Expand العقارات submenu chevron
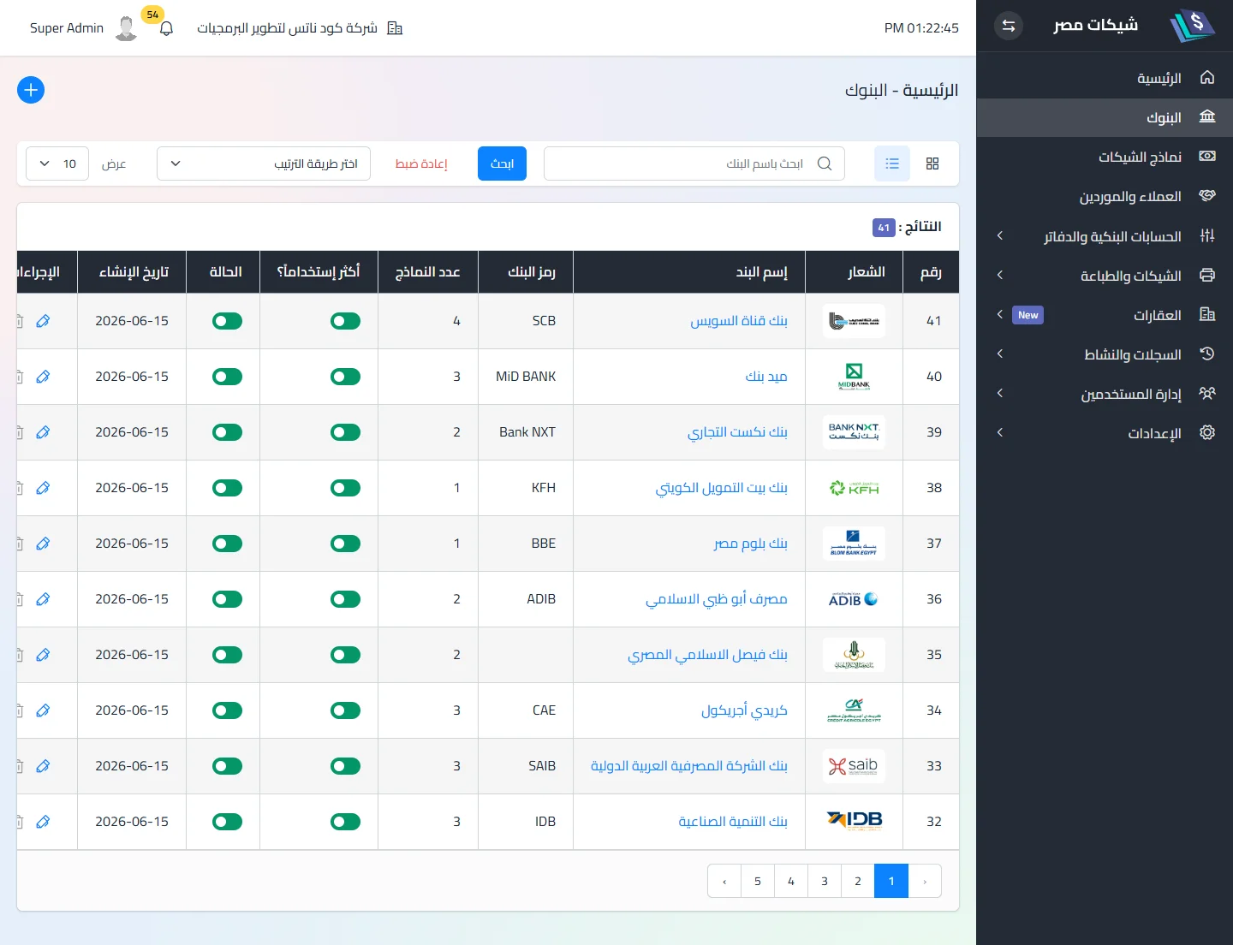 [999, 314]
